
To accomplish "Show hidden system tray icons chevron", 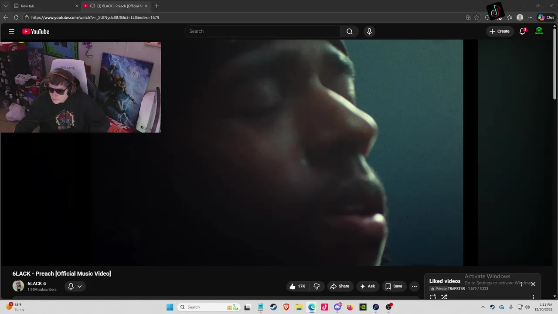I will tap(483, 307).
